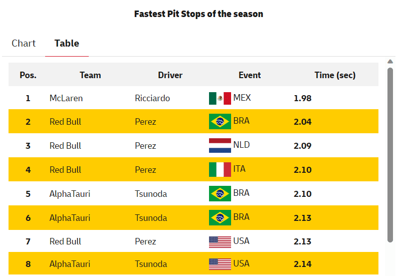Click the Ricciardo driver cell
400x276 pixels.
tap(152, 98)
